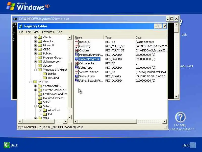Select the SetupType DWORD icon
The image size is (202, 152).
[x=77, y=67]
